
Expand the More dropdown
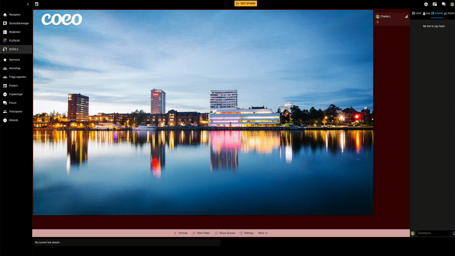[x=263, y=233]
